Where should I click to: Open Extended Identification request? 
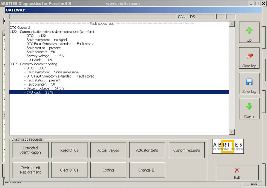point(31,150)
